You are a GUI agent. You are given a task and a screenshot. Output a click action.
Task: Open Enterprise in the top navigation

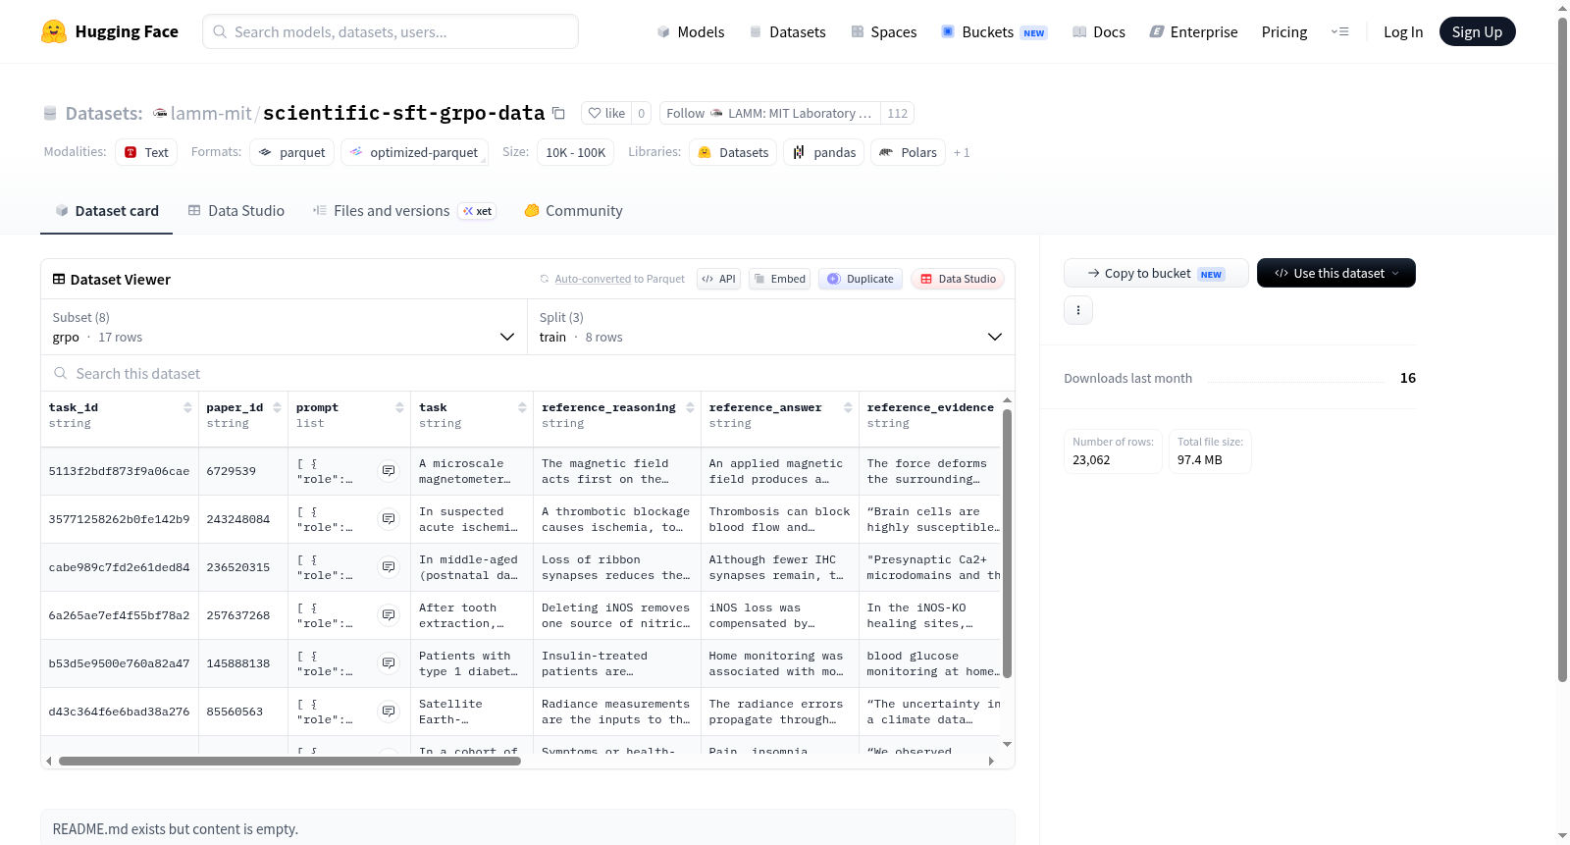[1193, 32]
